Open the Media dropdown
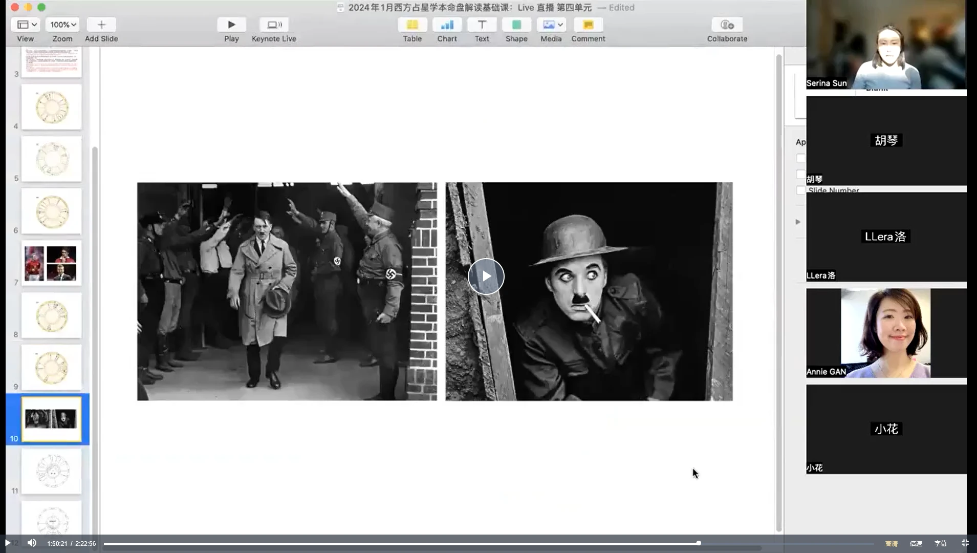This screenshot has width=977, height=553. (551, 25)
